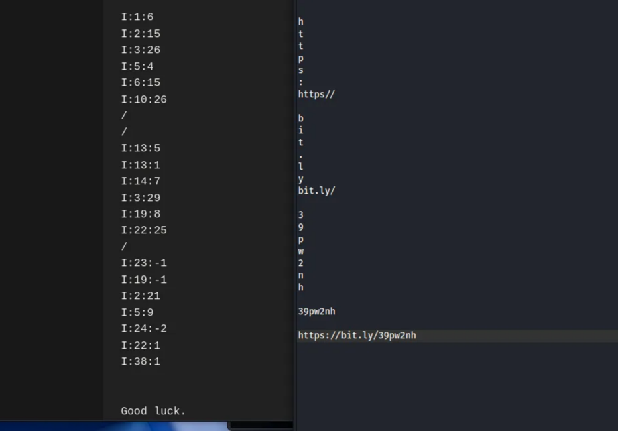Screen dimensions: 618x431
Task: Click the "https//" line in right editor
Action: (x=316, y=94)
